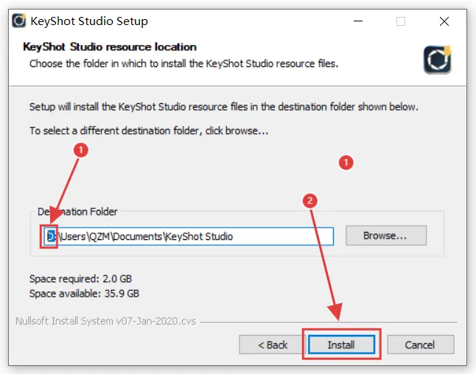The image size is (476, 374).
Task: Close the KeyShot Studio Setup dialog
Action: (x=444, y=21)
